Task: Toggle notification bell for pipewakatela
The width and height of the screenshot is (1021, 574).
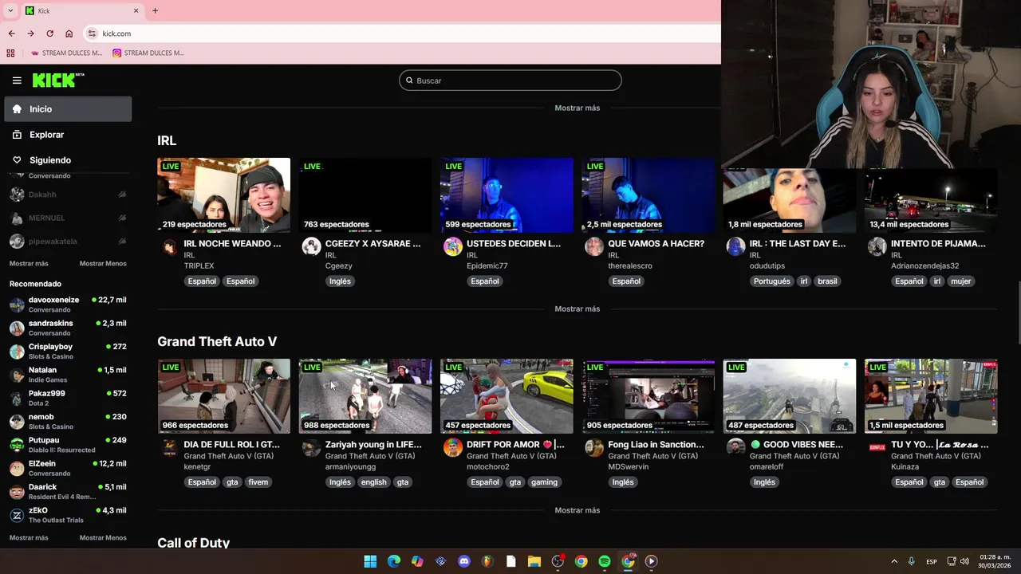Action: tap(122, 242)
